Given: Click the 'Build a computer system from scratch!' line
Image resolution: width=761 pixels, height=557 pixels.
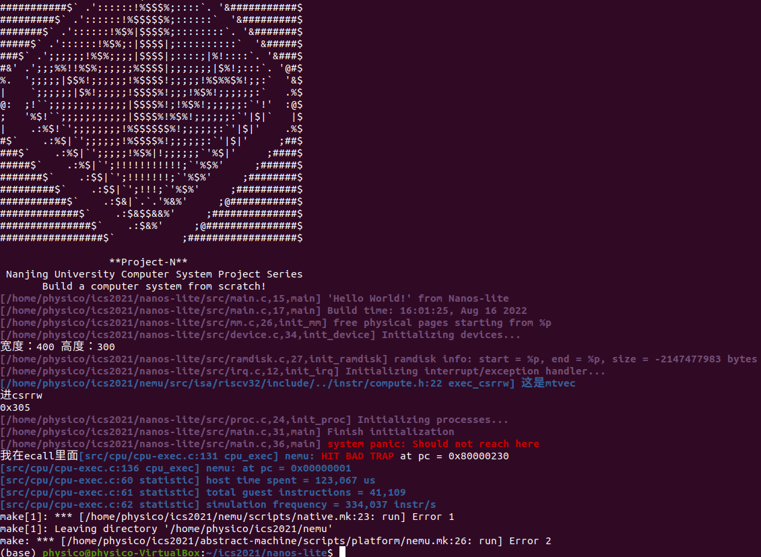Looking at the screenshot, I should [154, 286].
